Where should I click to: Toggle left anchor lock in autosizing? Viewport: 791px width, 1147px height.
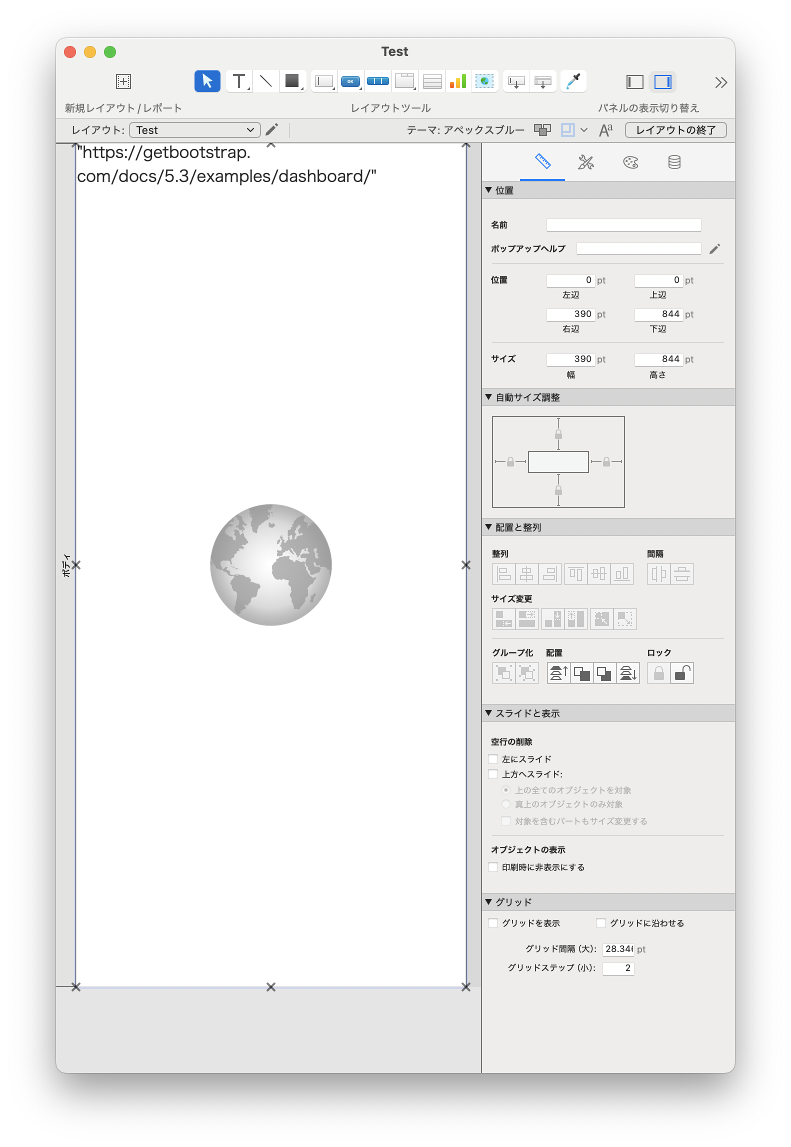point(510,461)
